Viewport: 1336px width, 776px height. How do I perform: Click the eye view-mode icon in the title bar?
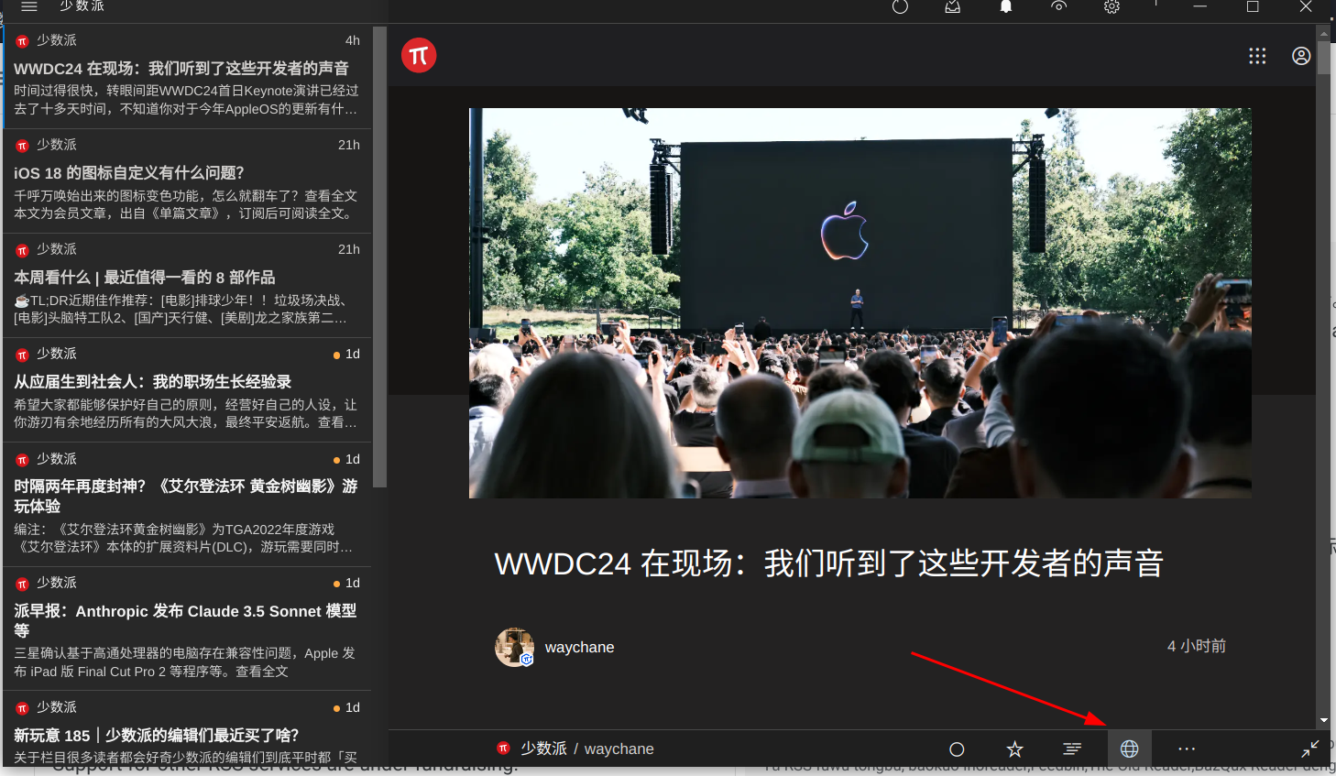(x=1058, y=6)
